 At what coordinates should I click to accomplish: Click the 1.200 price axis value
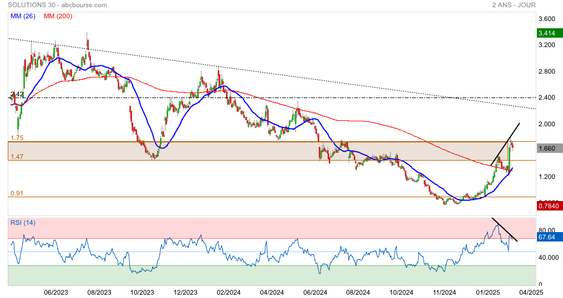[x=546, y=177]
